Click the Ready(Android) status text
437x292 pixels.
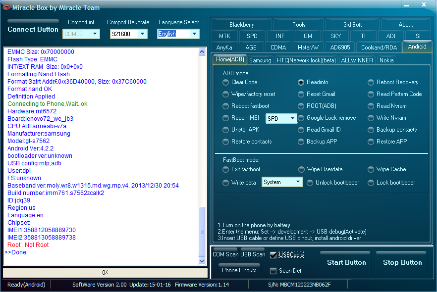26,285
